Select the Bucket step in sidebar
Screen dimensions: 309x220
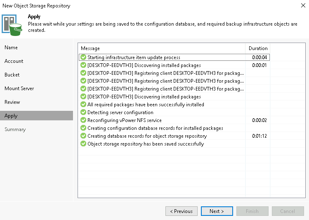[x=12, y=75]
